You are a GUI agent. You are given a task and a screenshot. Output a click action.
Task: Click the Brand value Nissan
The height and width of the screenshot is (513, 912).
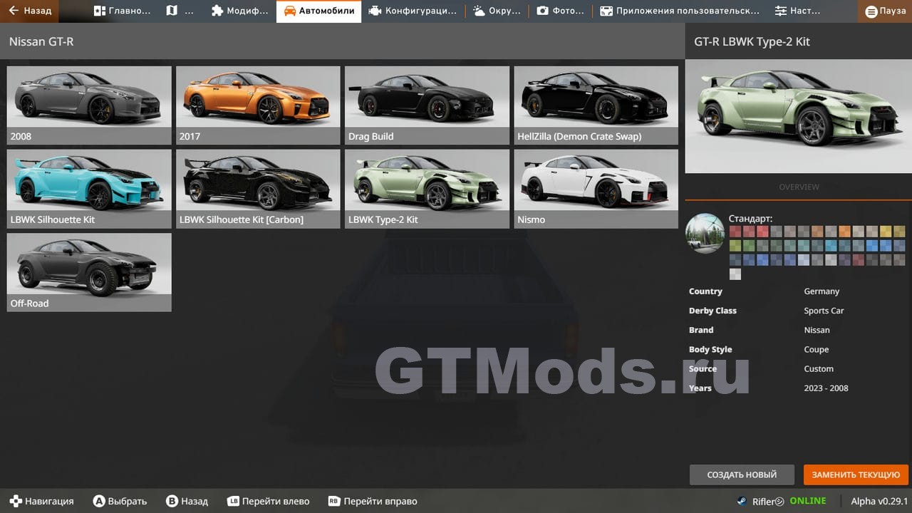click(817, 330)
